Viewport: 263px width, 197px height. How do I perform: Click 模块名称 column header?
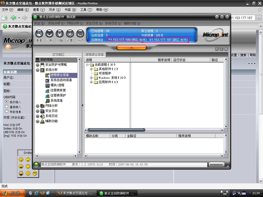point(97,136)
